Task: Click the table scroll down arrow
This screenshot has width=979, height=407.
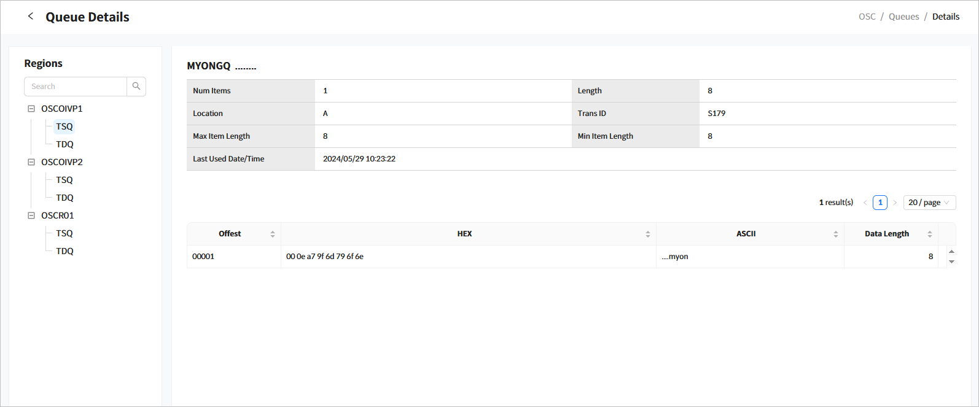Action: point(951,262)
